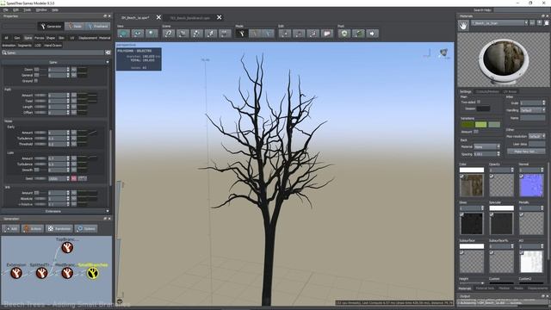This screenshot has height=310, width=551.
Task: Click the property search field
Action: (53, 53)
